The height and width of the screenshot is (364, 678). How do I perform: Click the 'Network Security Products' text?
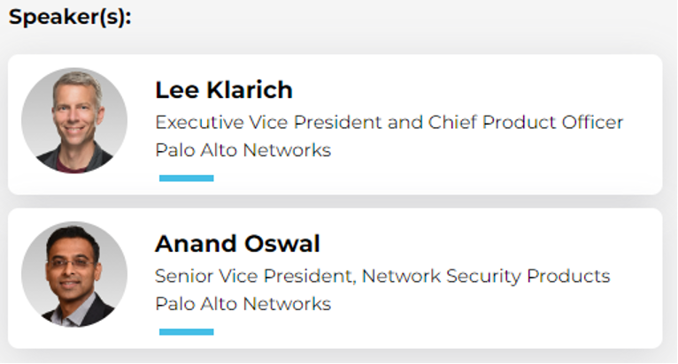tap(486, 276)
